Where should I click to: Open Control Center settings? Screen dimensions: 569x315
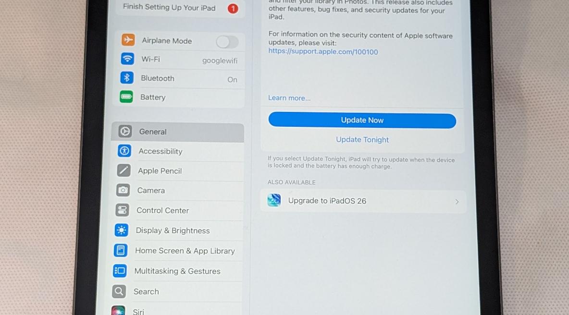176,211
